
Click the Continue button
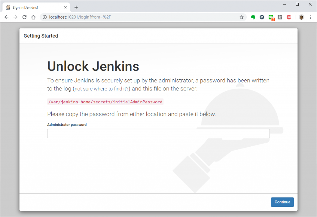[282, 202]
